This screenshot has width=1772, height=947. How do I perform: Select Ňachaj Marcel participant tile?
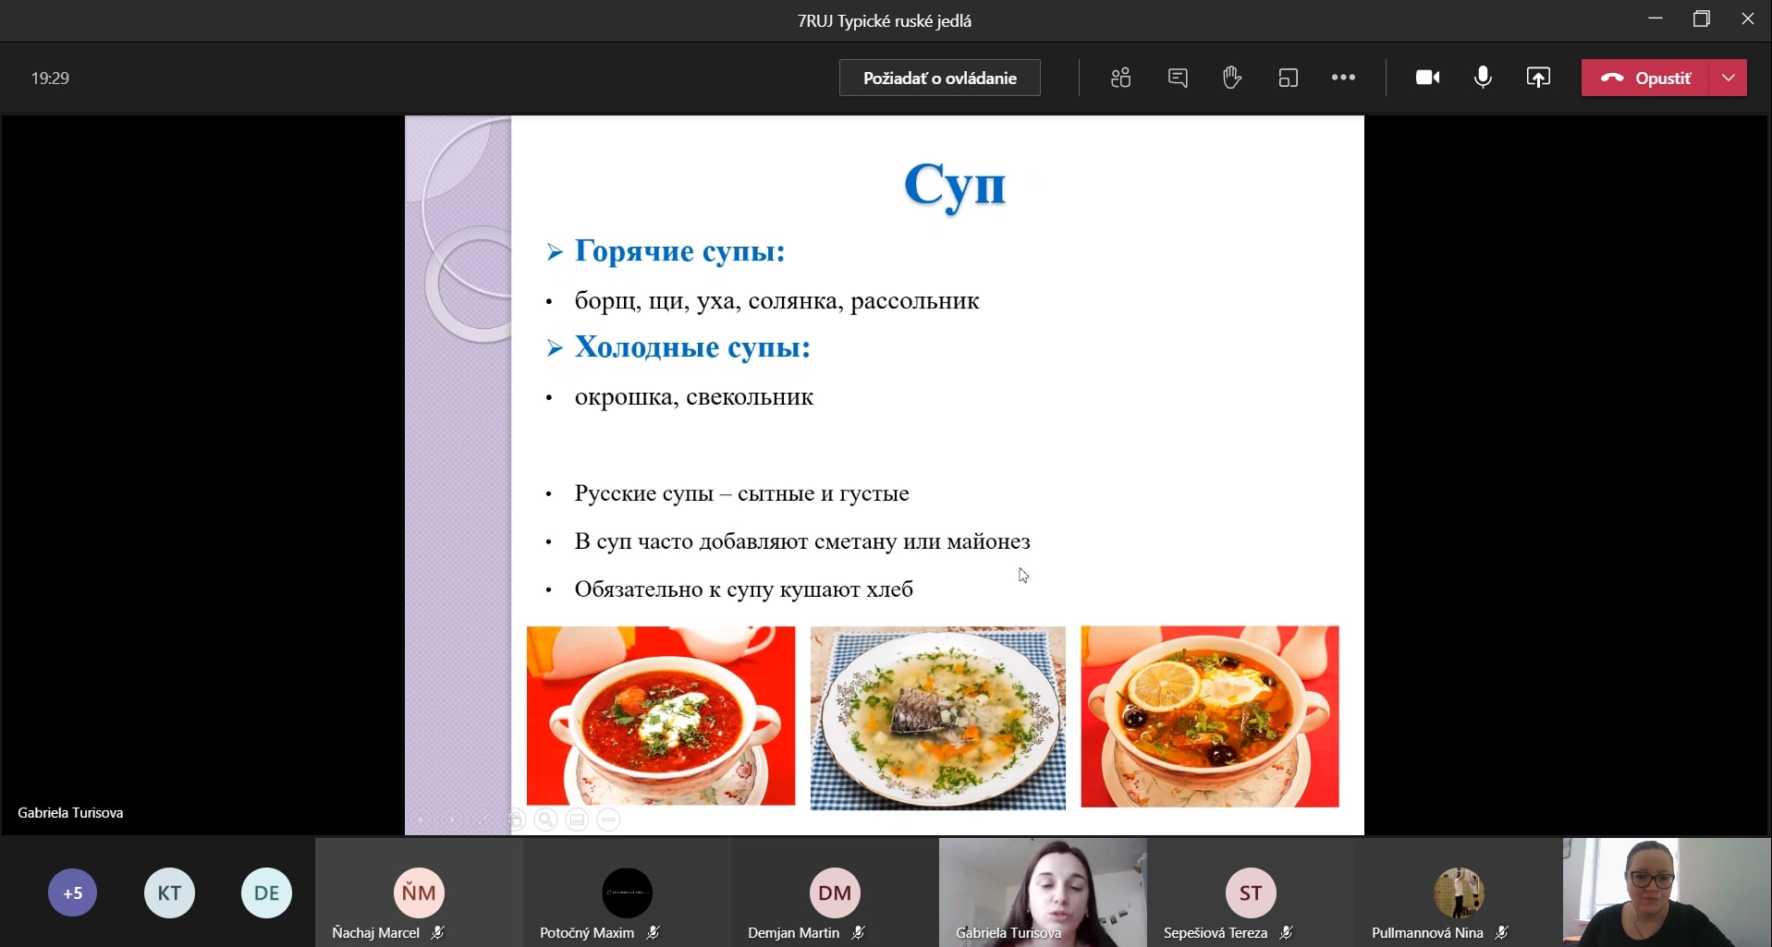click(419, 892)
